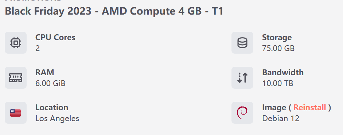Click the 10.00 TB bandwidth value
Image resolution: width=343 pixels, height=135 pixels.
click(278, 83)
